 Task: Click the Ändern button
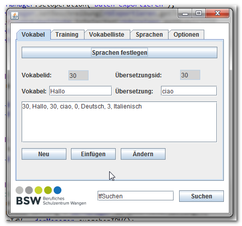143,154
